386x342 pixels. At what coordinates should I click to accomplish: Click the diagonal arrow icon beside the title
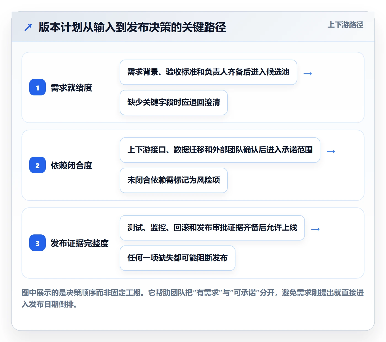[28, 27]
